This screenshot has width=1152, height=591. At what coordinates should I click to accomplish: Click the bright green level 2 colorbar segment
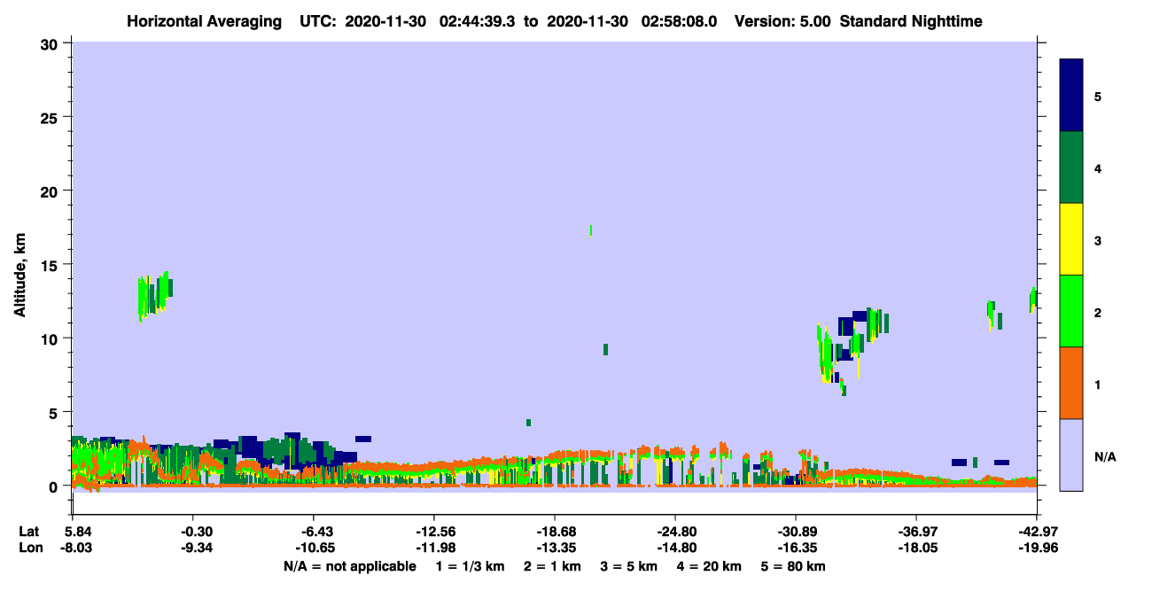tap(1071, 311)
